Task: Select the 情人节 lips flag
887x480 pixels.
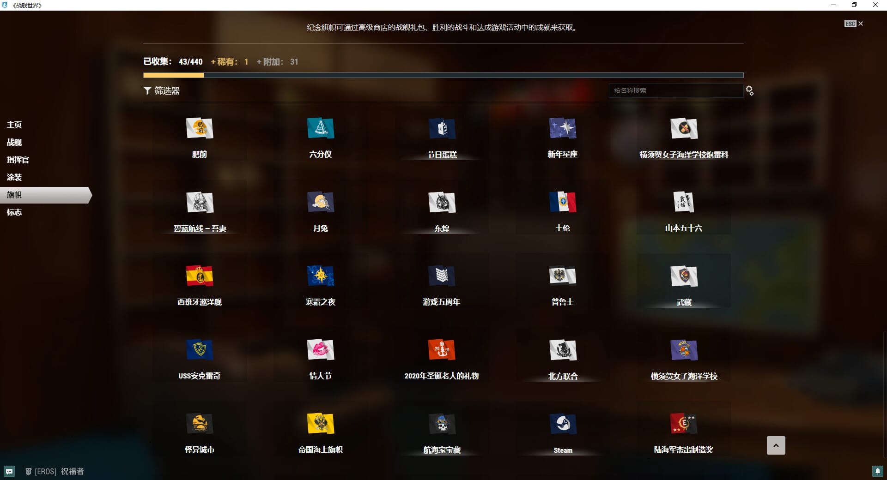Action: tap(320, 350)
